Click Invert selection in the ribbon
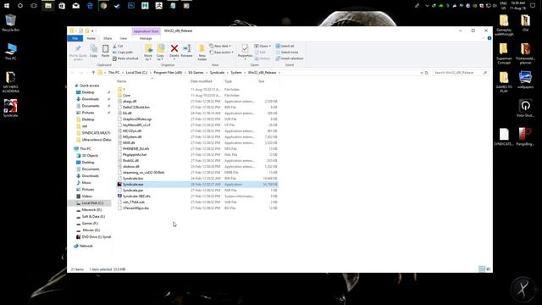The width and height of the screenshot is (542, 305). coord(290,58)
